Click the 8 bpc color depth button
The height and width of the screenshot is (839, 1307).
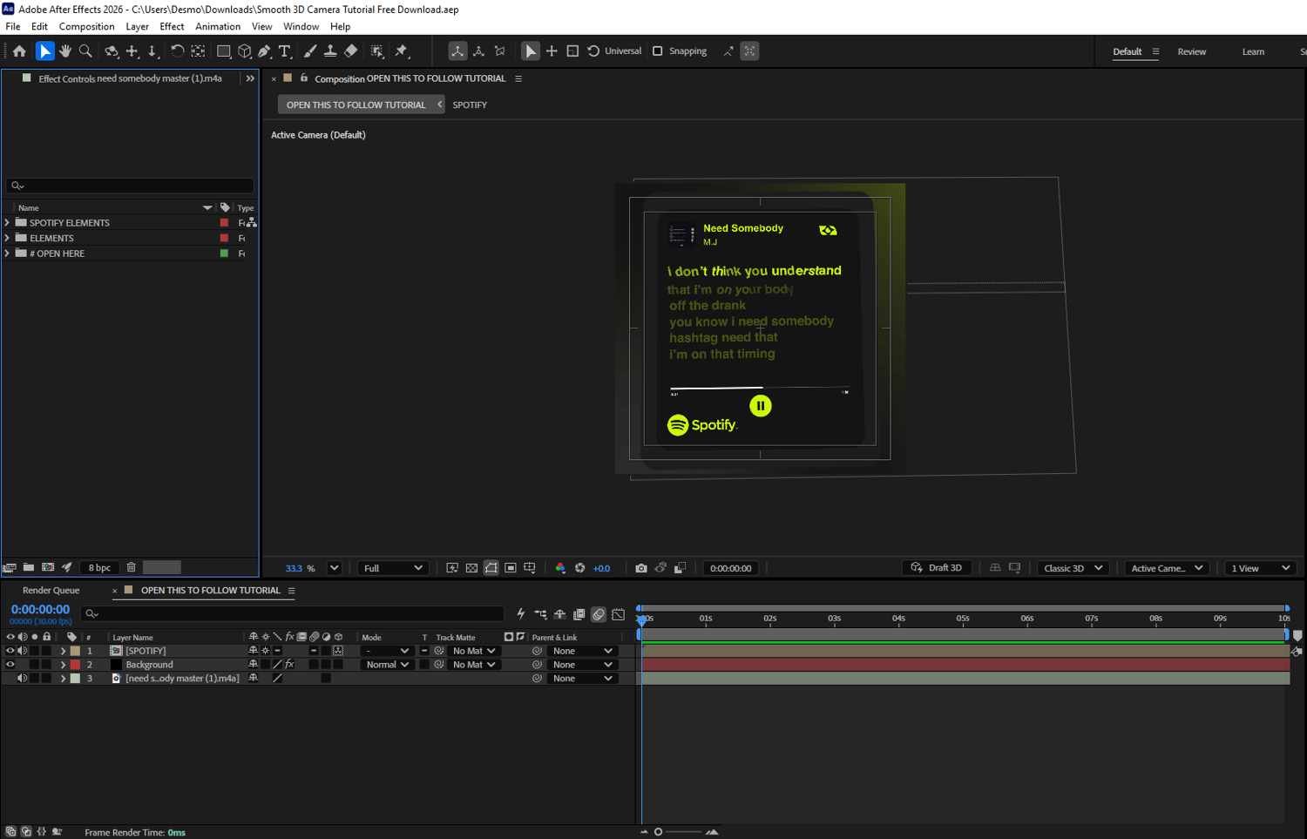(99, 568)
